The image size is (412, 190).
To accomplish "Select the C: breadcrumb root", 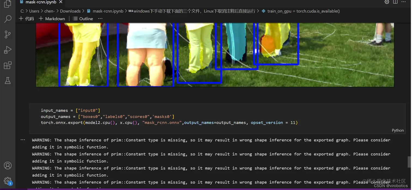I will tap(22, 11).
